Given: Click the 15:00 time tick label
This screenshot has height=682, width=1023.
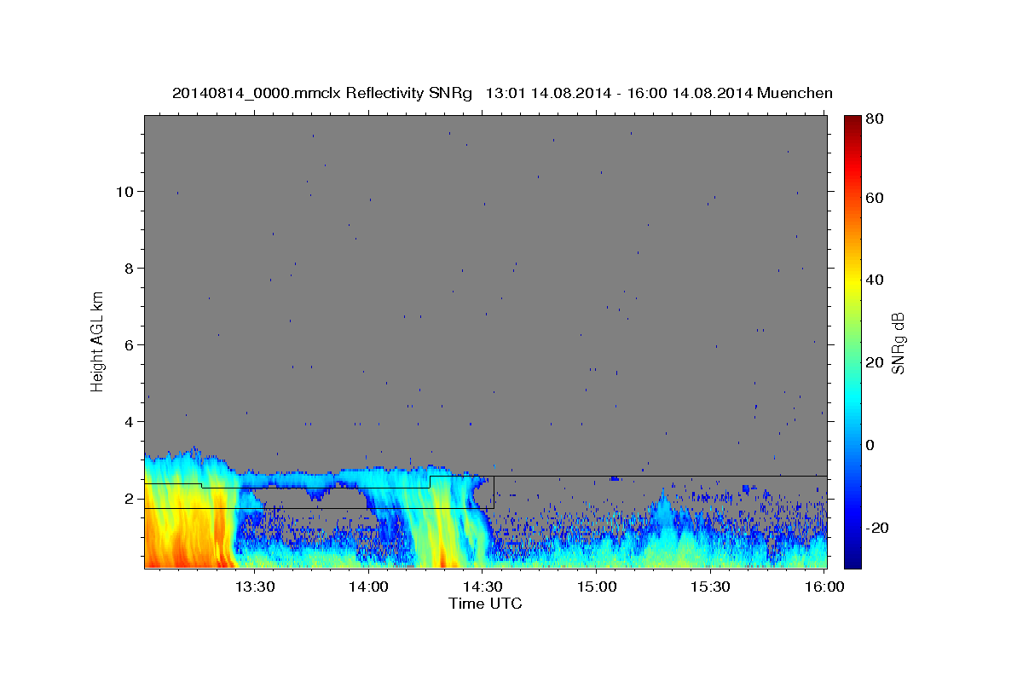Looking at the screenshot, I should tap(597, 587).
